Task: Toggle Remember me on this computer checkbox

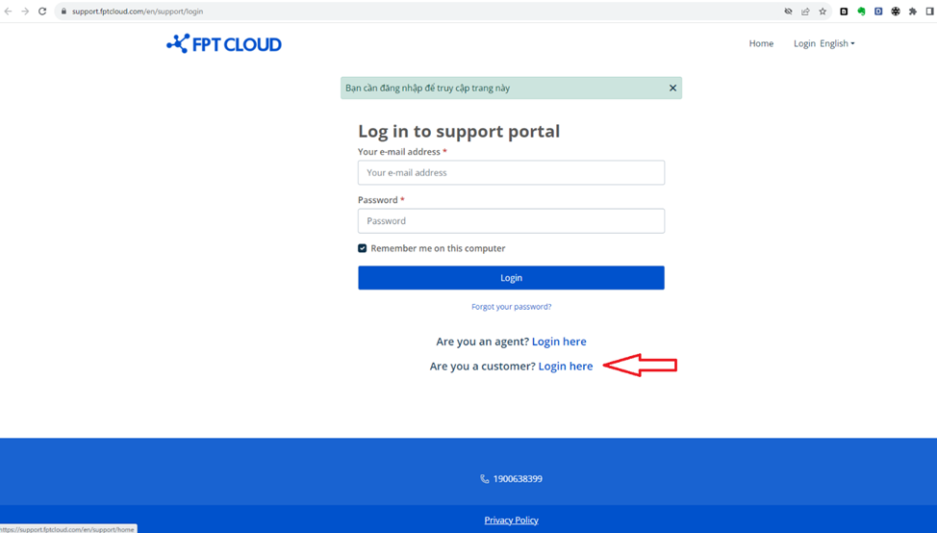Action: [363, 248]
